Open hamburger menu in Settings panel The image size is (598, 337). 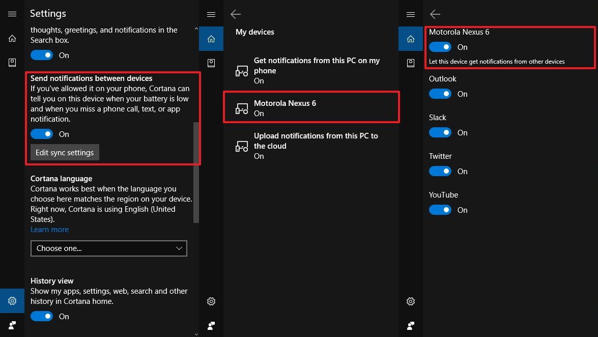point(12,14)
